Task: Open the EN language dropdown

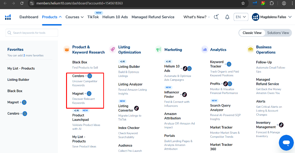Action: tap(241, 17)
